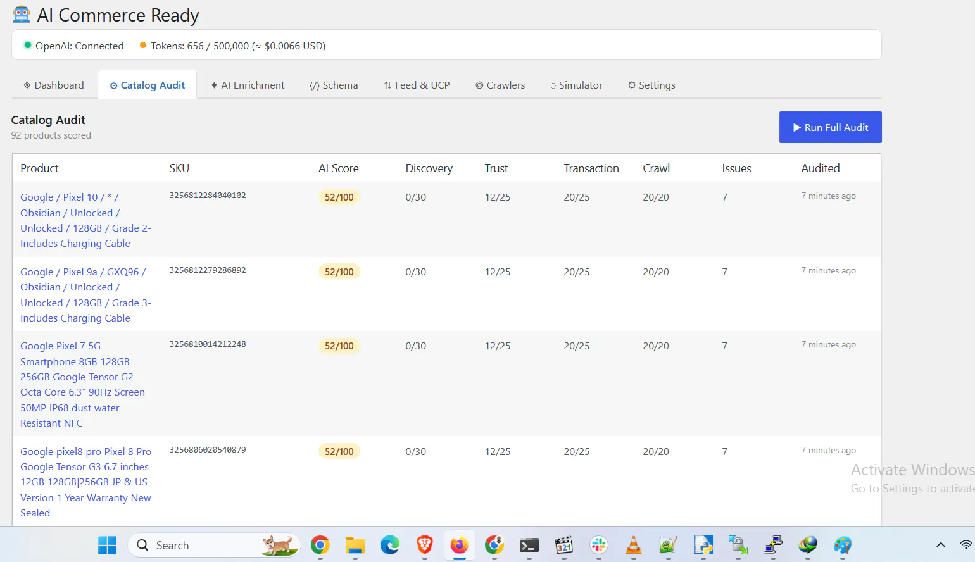
Task: Open the Windows Start menu
Action: (x=108, y=545)
